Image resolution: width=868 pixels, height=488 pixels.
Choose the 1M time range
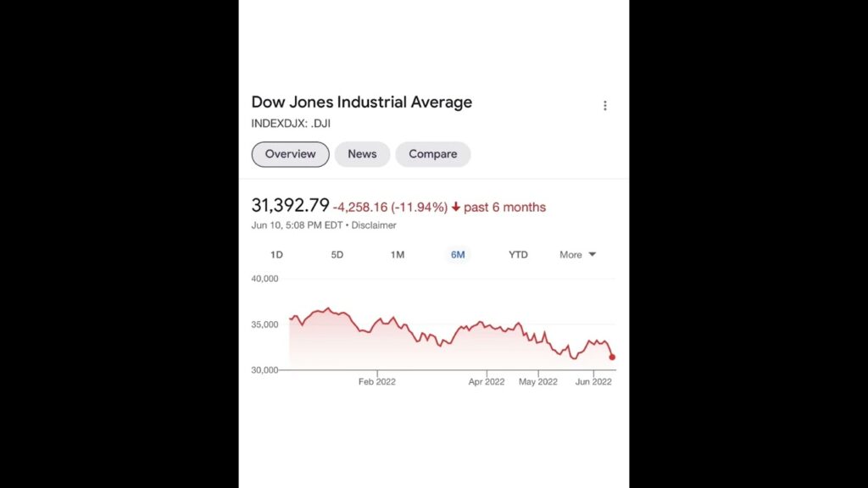tap(397, 255)
